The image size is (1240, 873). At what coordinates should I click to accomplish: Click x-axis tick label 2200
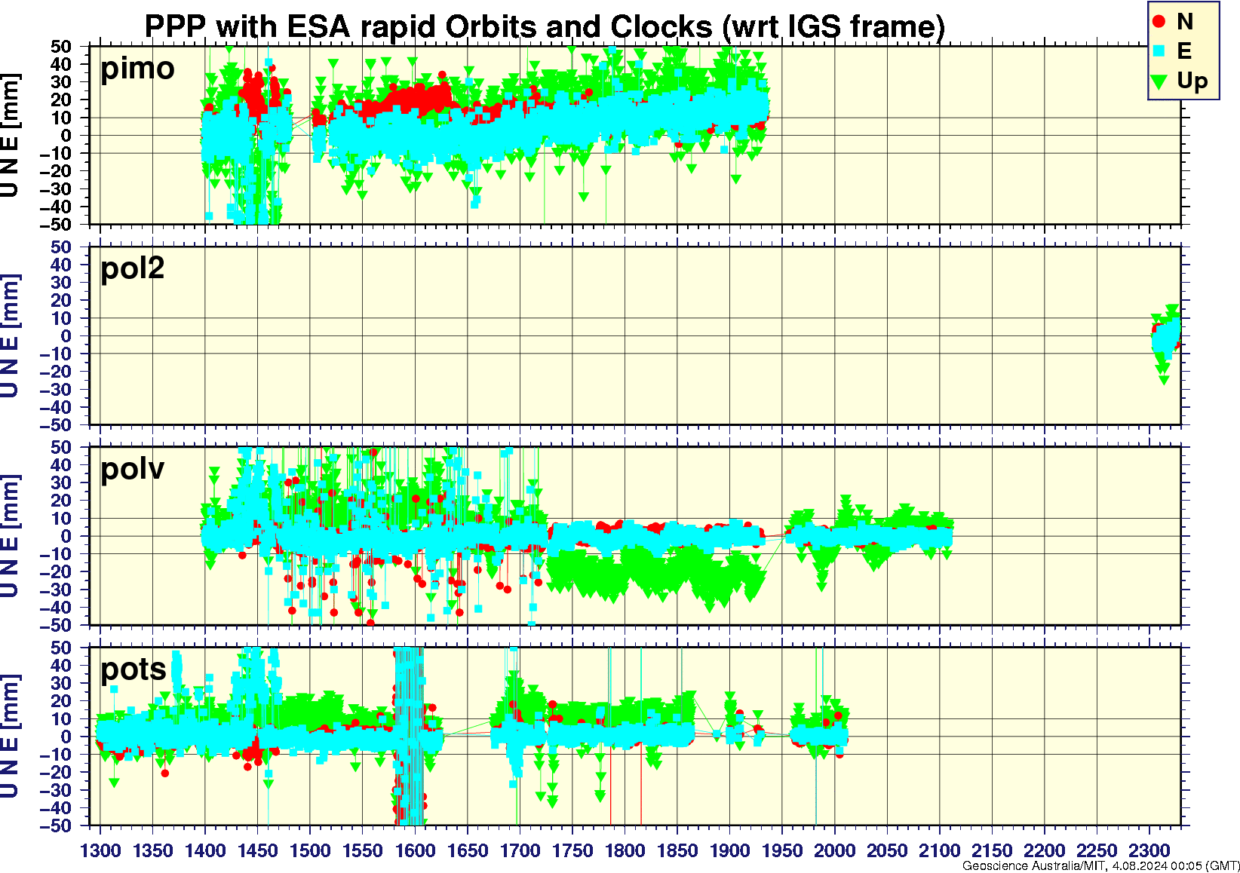1044,850
